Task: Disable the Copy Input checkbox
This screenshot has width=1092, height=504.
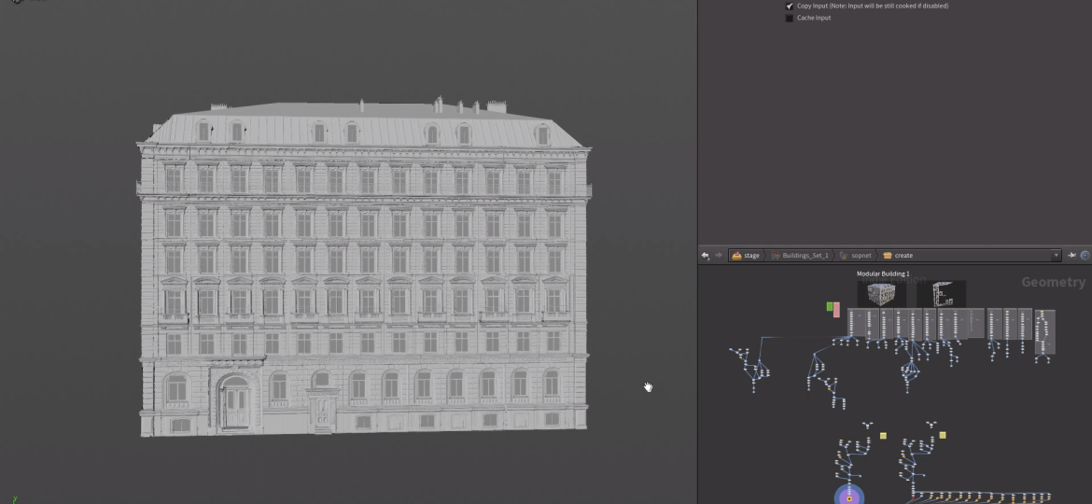Action: pos(790,6)
